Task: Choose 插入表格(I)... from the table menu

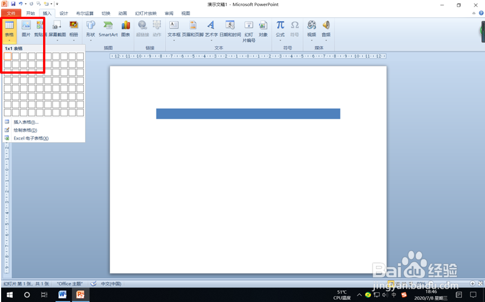Action: click(44, 122)
